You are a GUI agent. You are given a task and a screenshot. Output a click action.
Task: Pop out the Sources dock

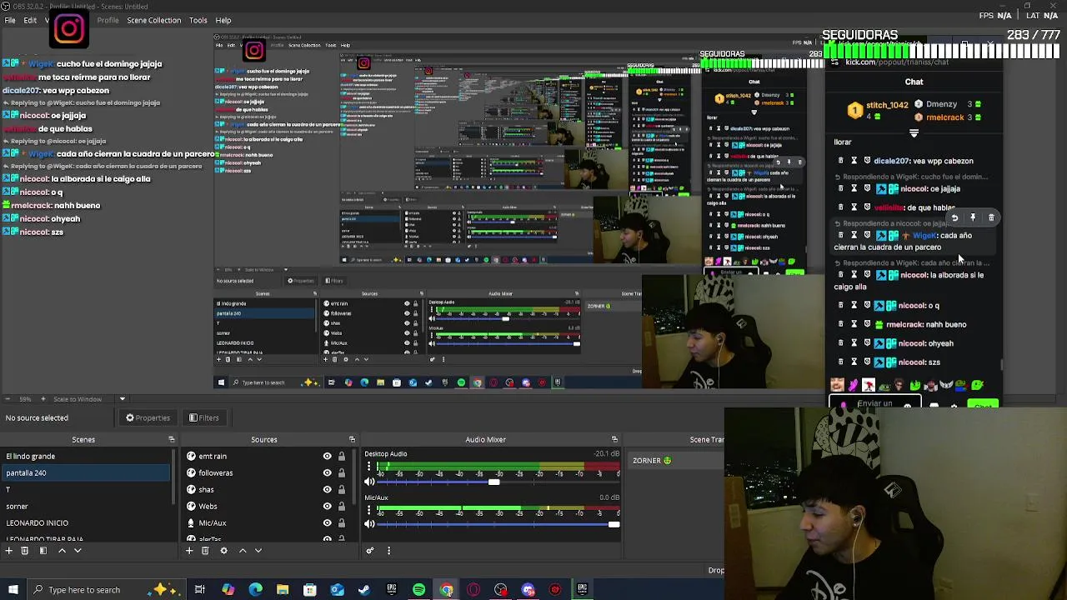(352, 440)
